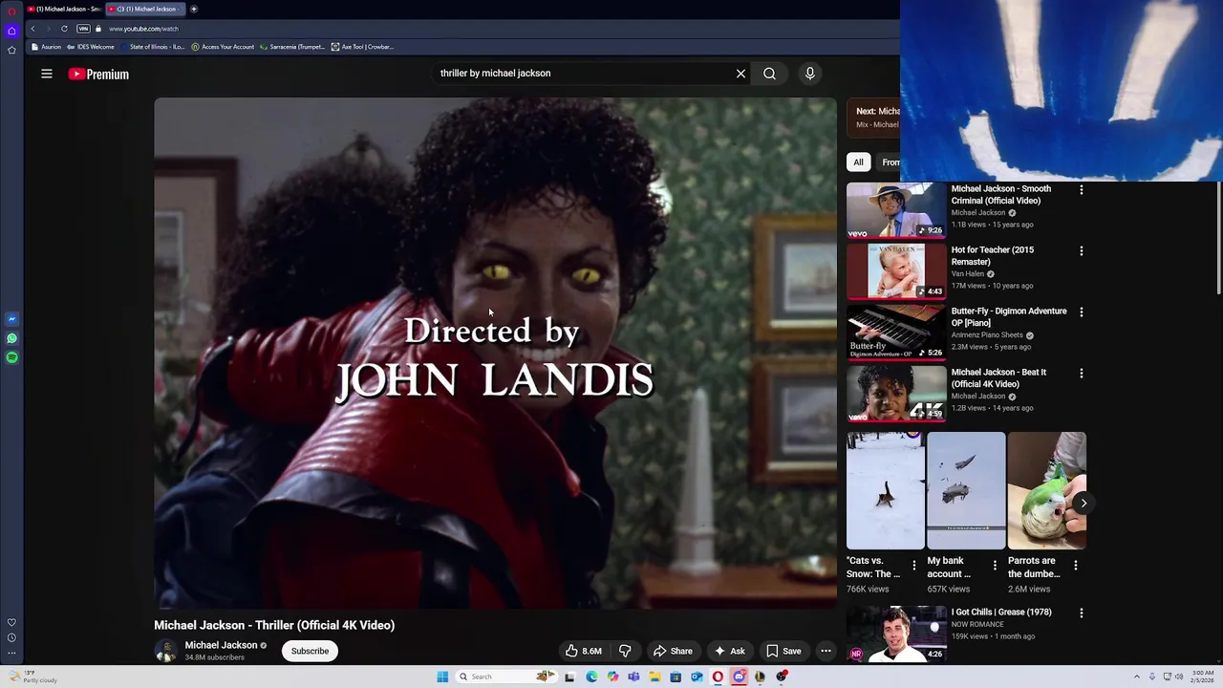Save the video to a playlist
The height and width of the screenshot is (688, 1223).
[x=783, y=651]
